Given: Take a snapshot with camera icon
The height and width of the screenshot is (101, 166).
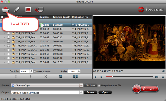Looking at the screenshot, I should click(157, 77).
